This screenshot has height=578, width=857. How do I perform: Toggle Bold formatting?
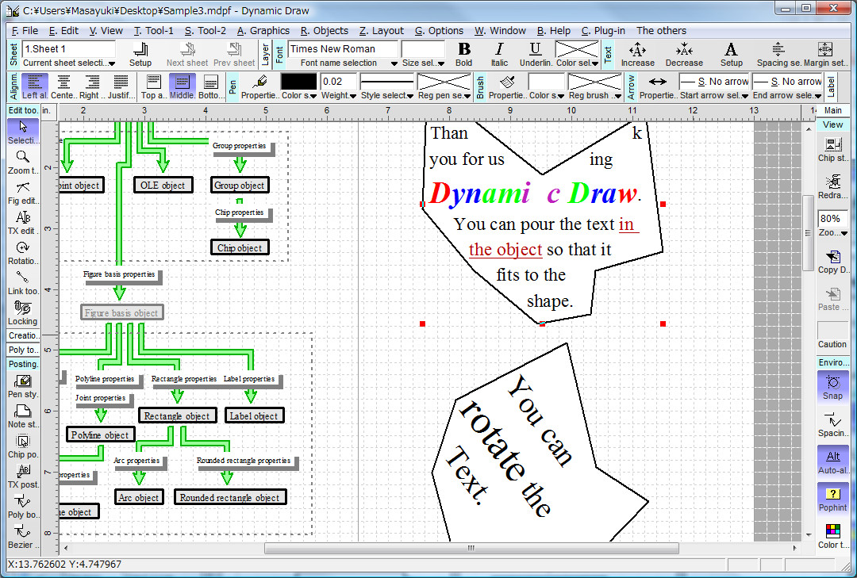pyautogui.click(x=464, y=55)
